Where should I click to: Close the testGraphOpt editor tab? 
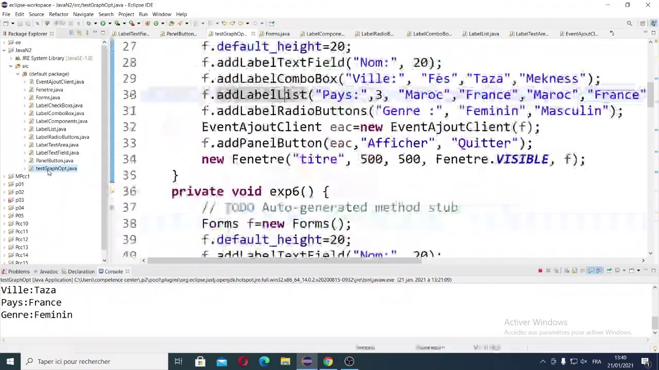point(253,34)
